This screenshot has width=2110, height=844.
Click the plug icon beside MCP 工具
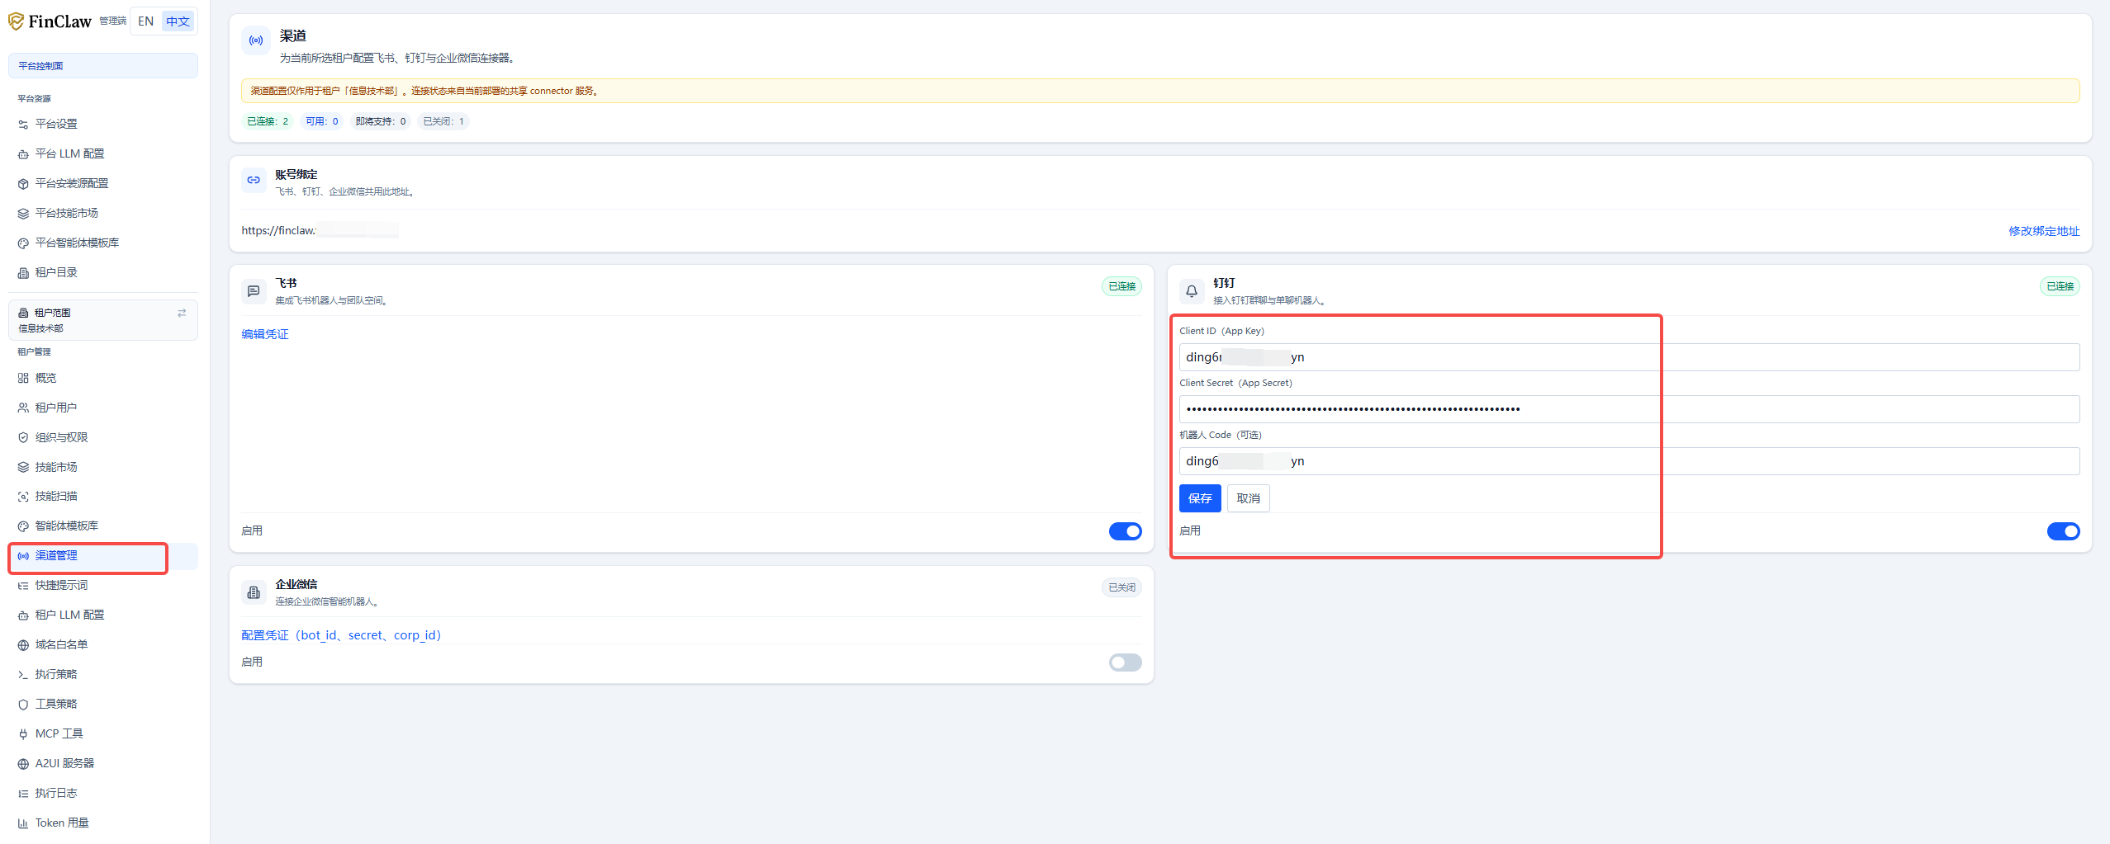(23, 734)
